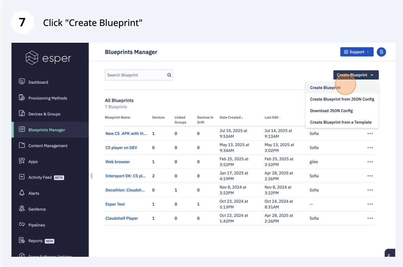The image size is (403, 267).
Task: Click the "giles" editor name
Action: (314, 162)
